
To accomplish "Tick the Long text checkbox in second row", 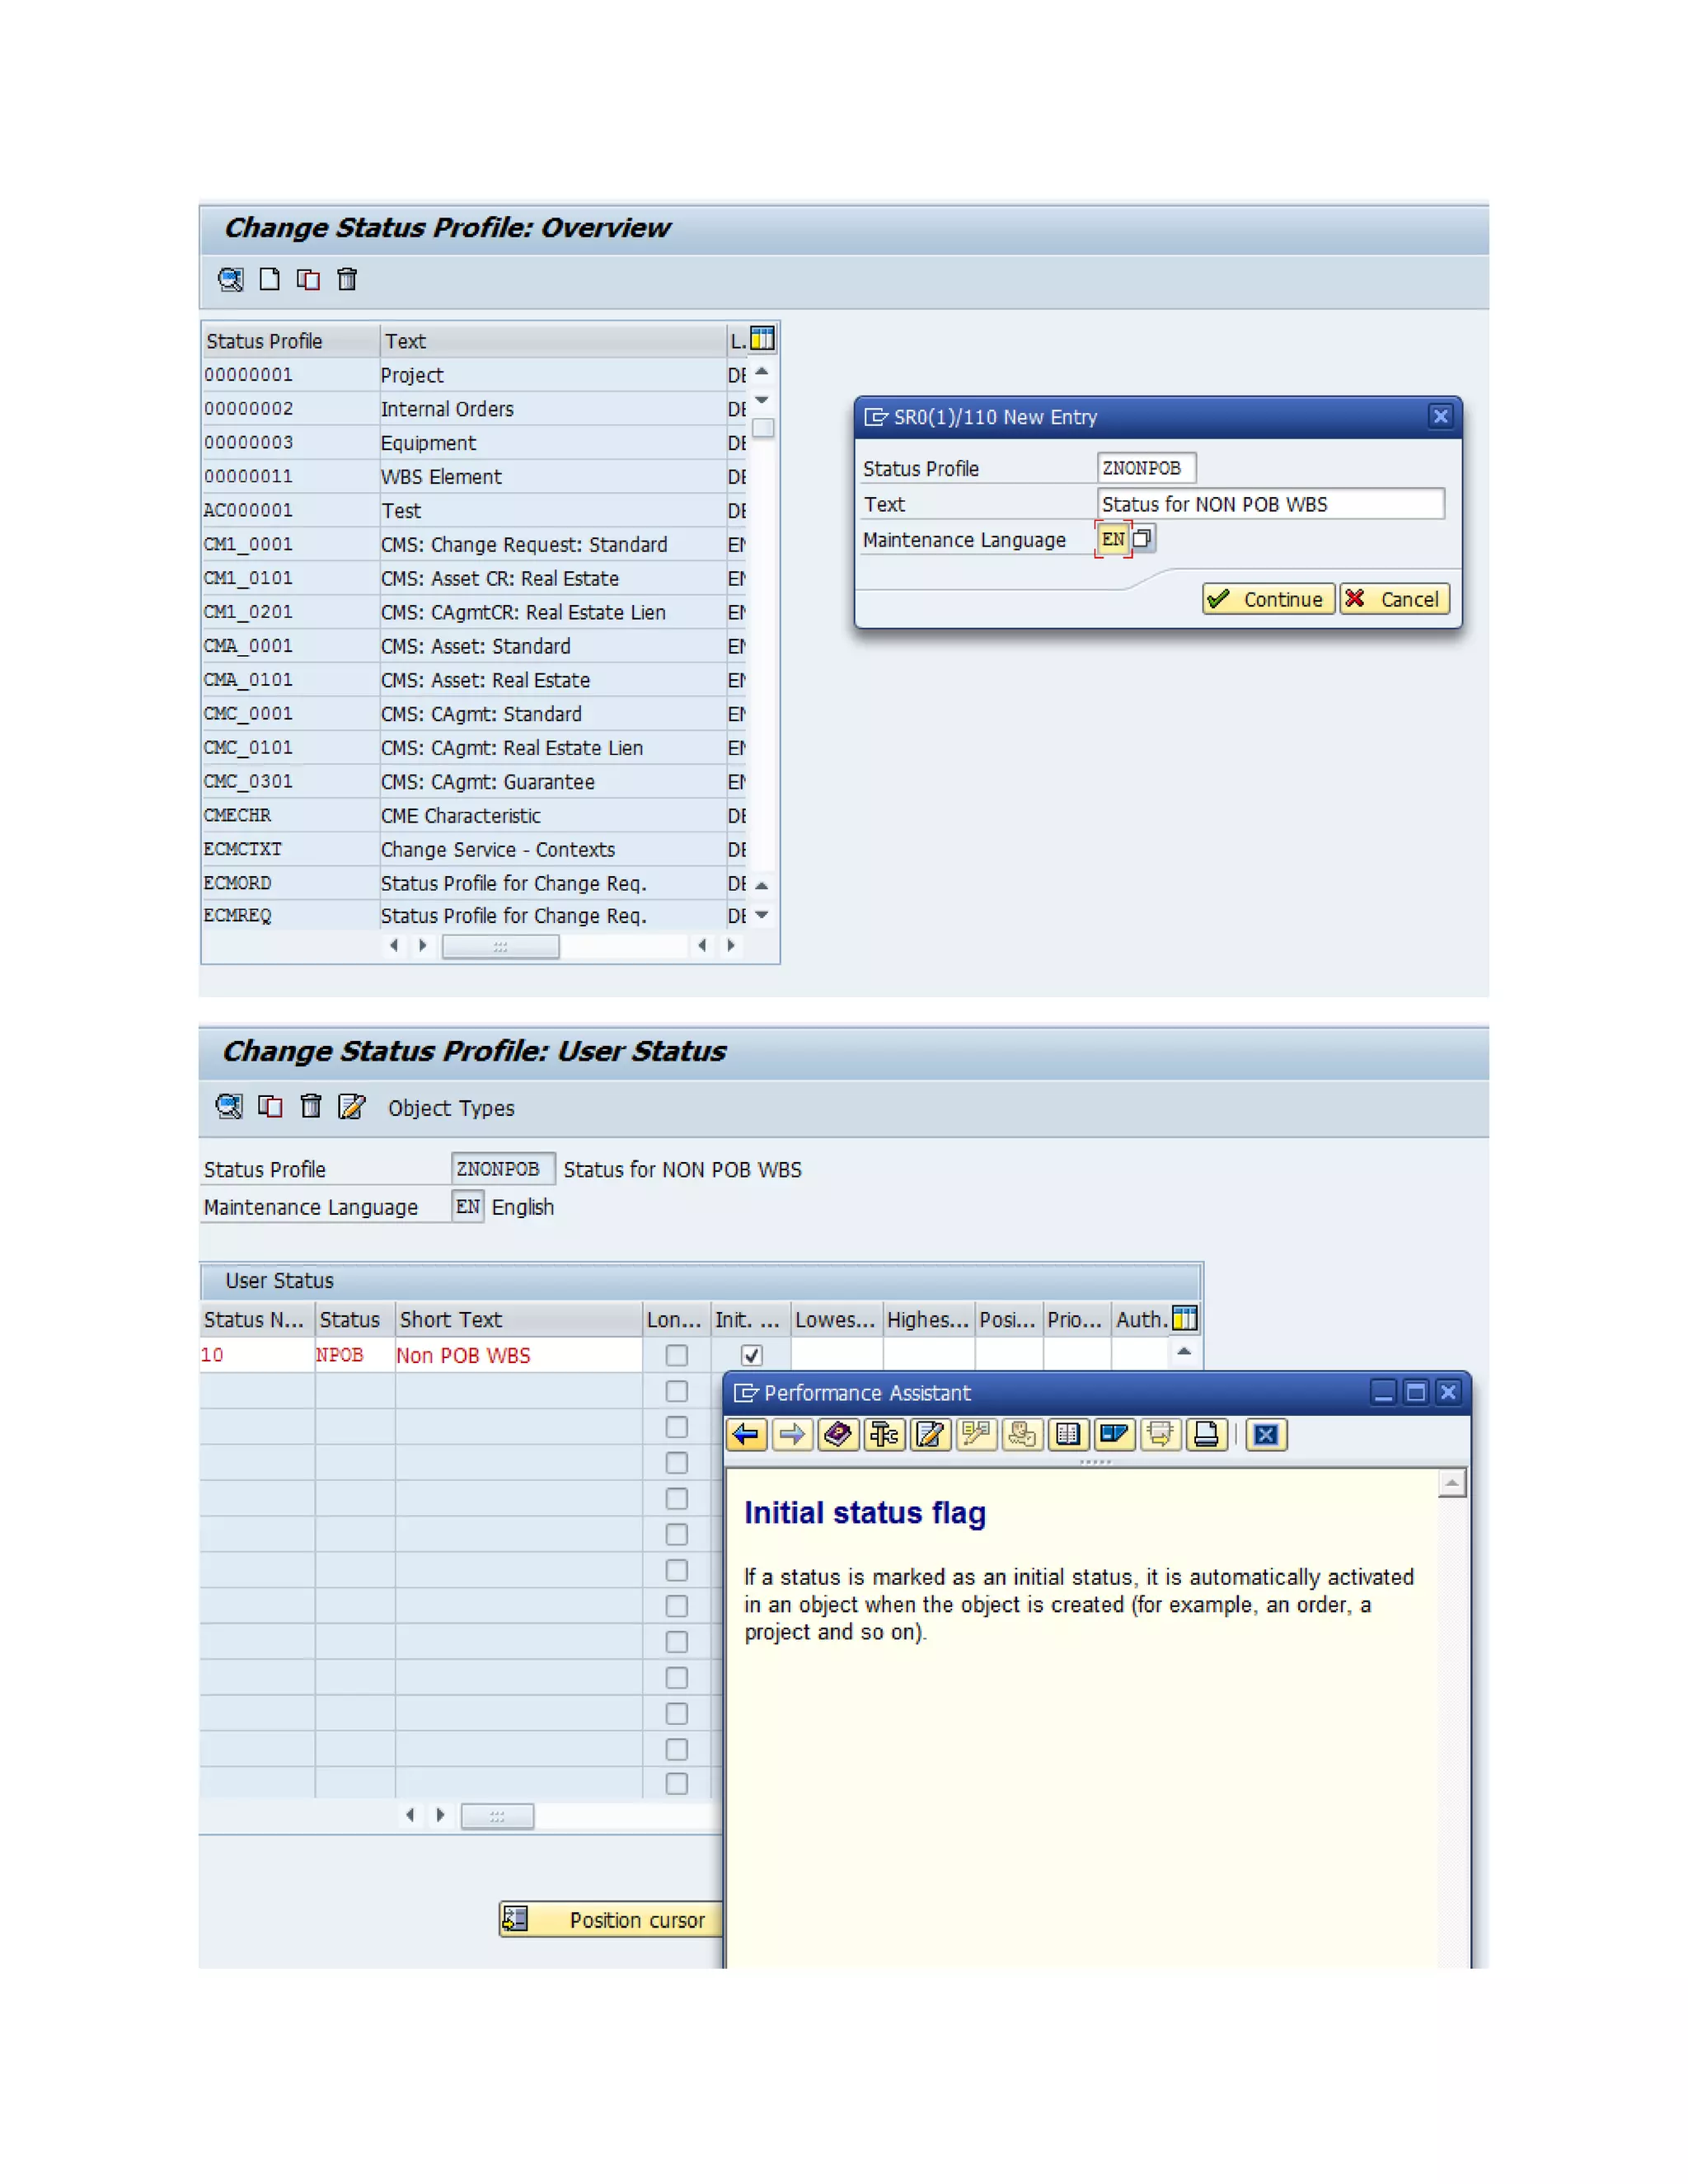I will (677, 1391).
